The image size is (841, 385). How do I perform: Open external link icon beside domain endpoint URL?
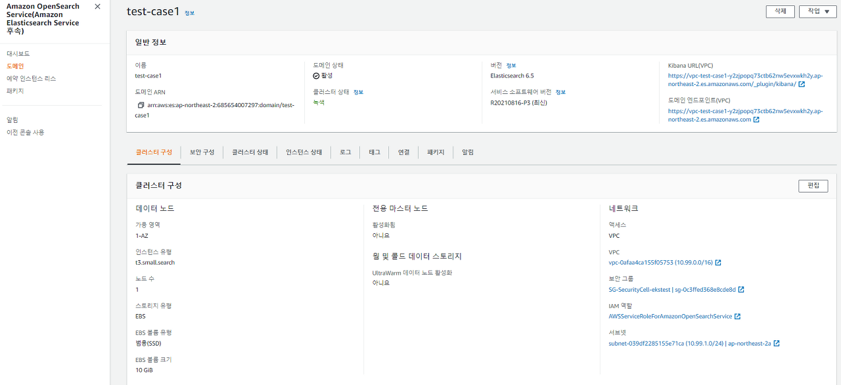point(756,120)
